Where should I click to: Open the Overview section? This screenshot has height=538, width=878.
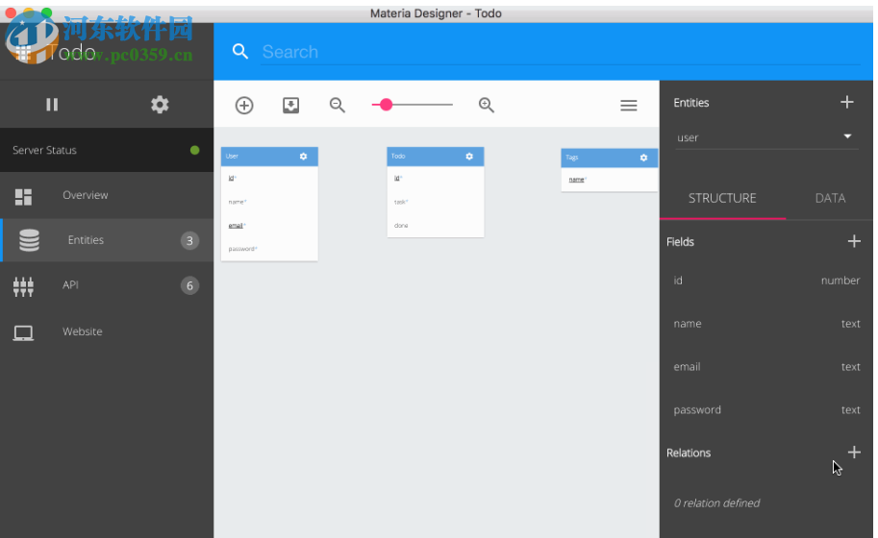point(107,195)
